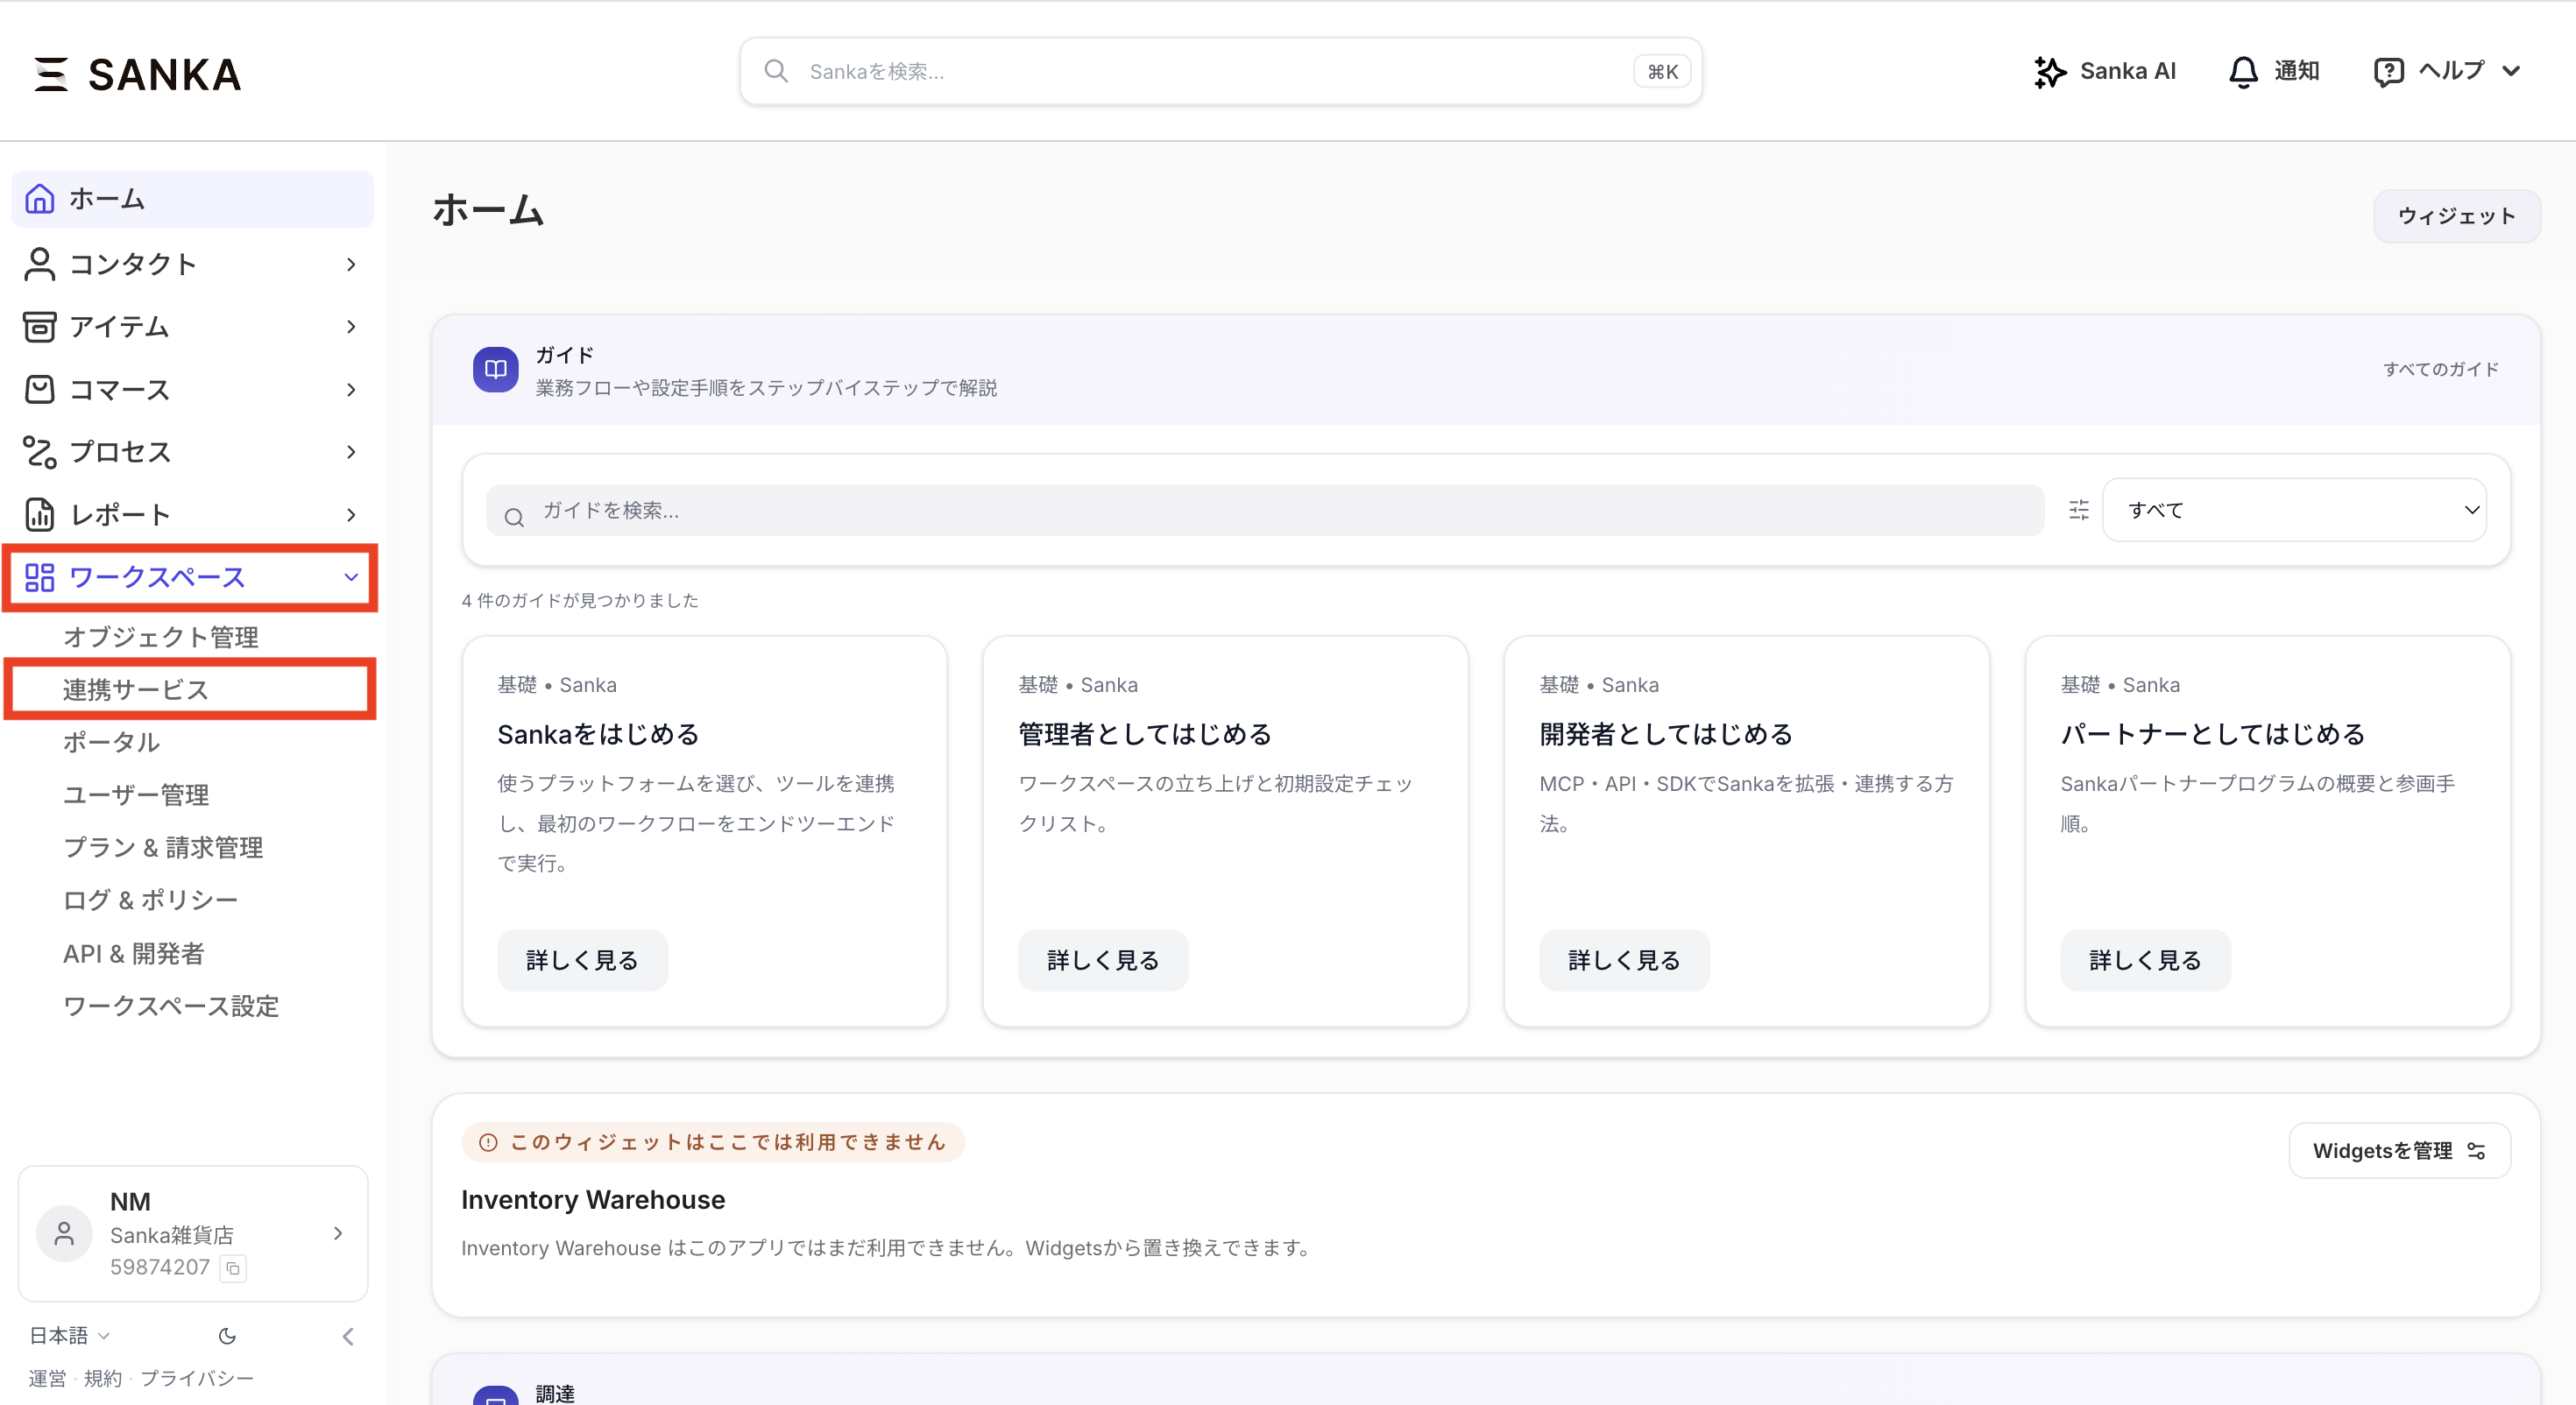The image size is (2576, 1405).
Task: Open notifications bell icon
Action: pyautogui.click(x=2243, y=72)
